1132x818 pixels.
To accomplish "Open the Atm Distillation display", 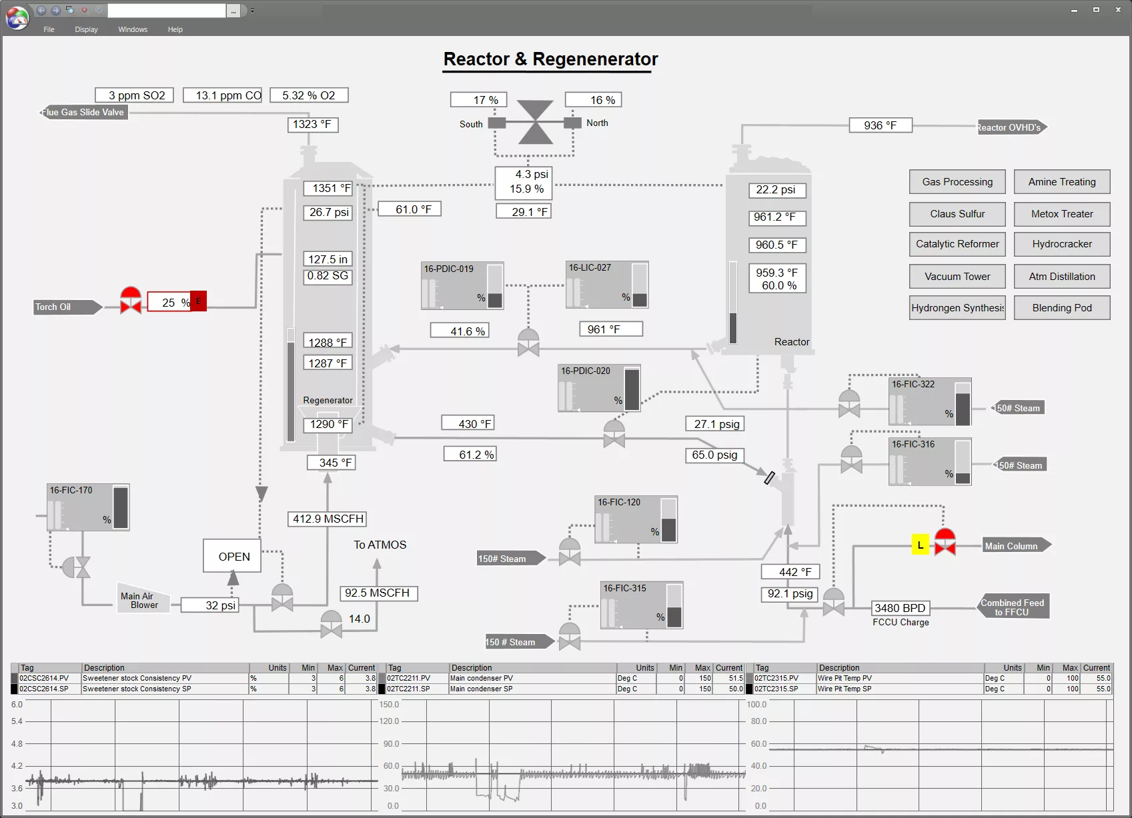I will pos(1062,277).
